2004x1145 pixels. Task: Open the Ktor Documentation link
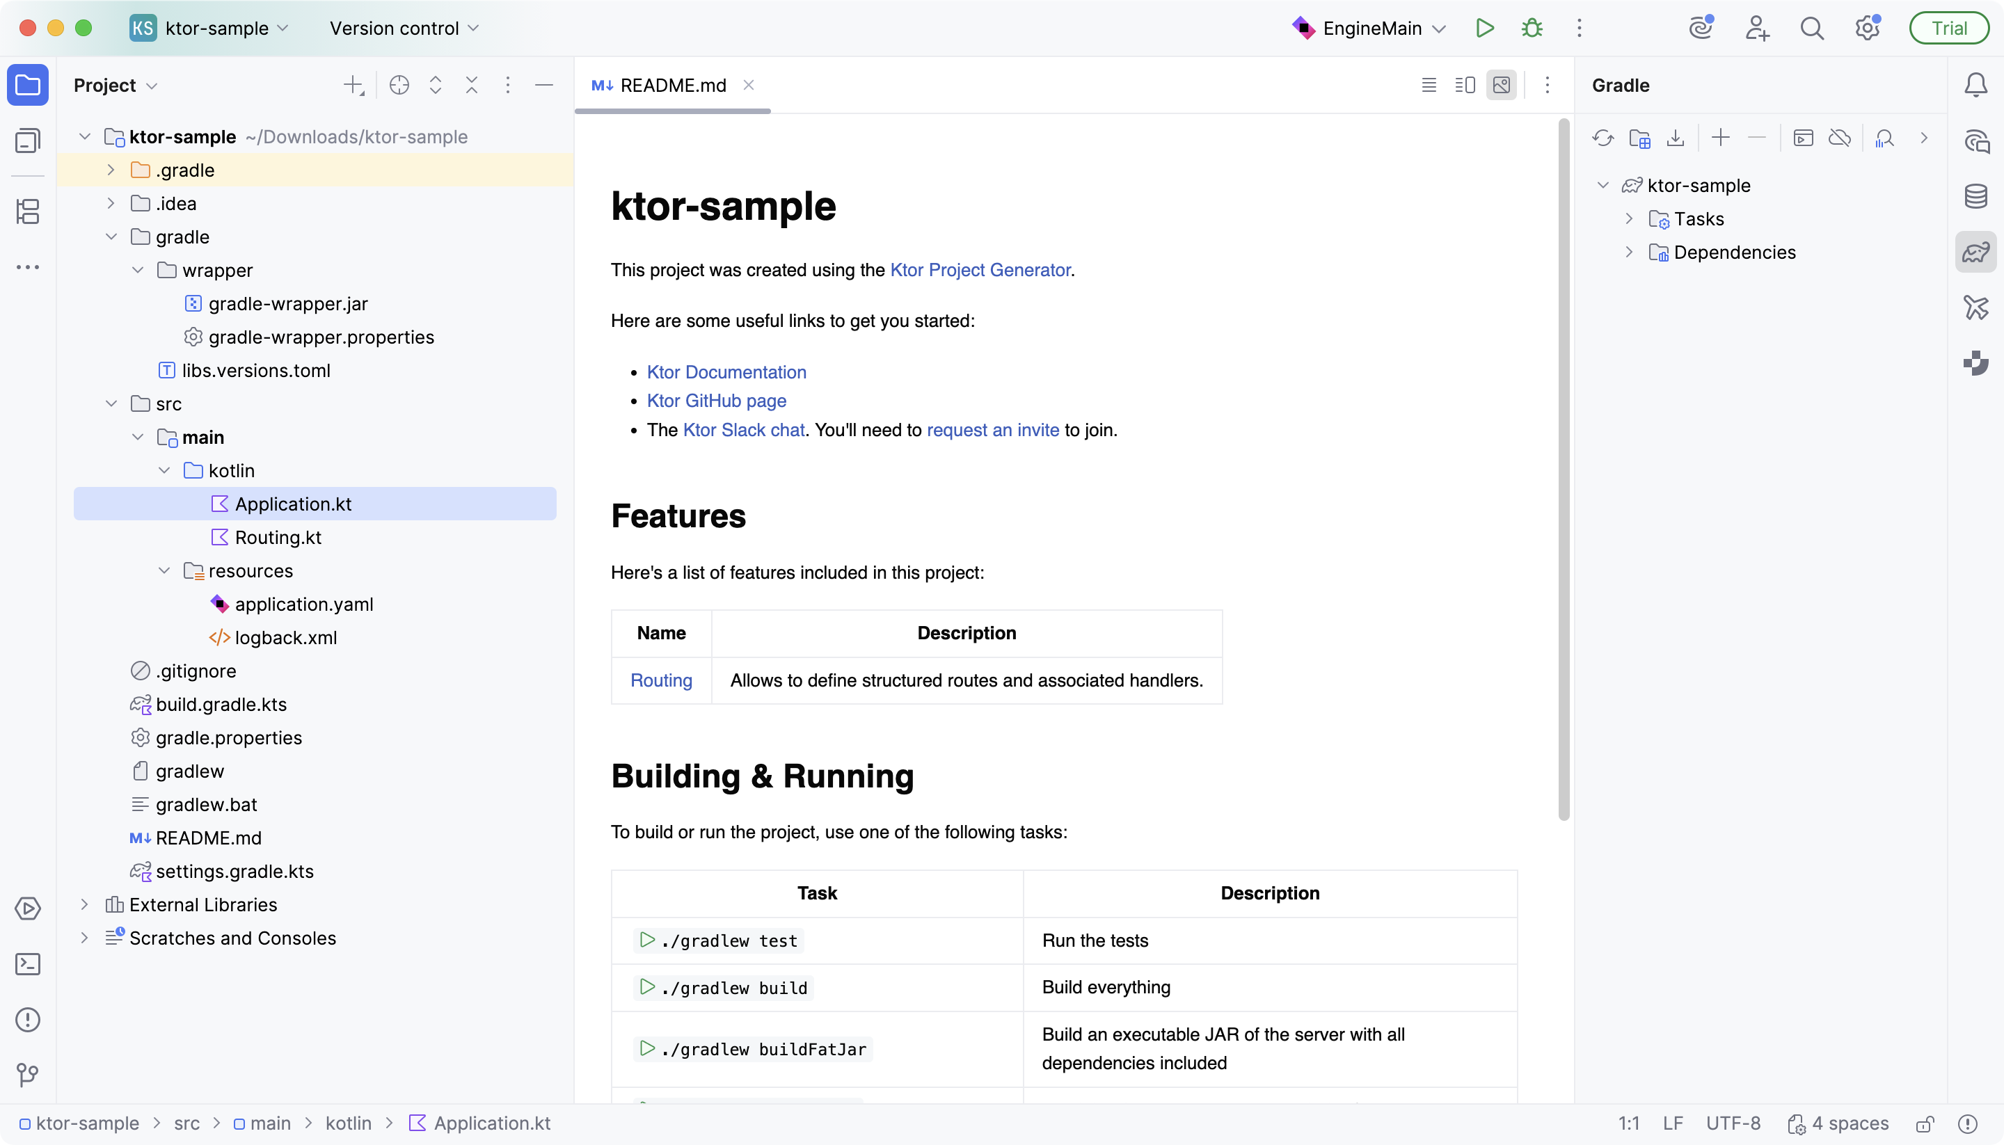tap(726, 372)
